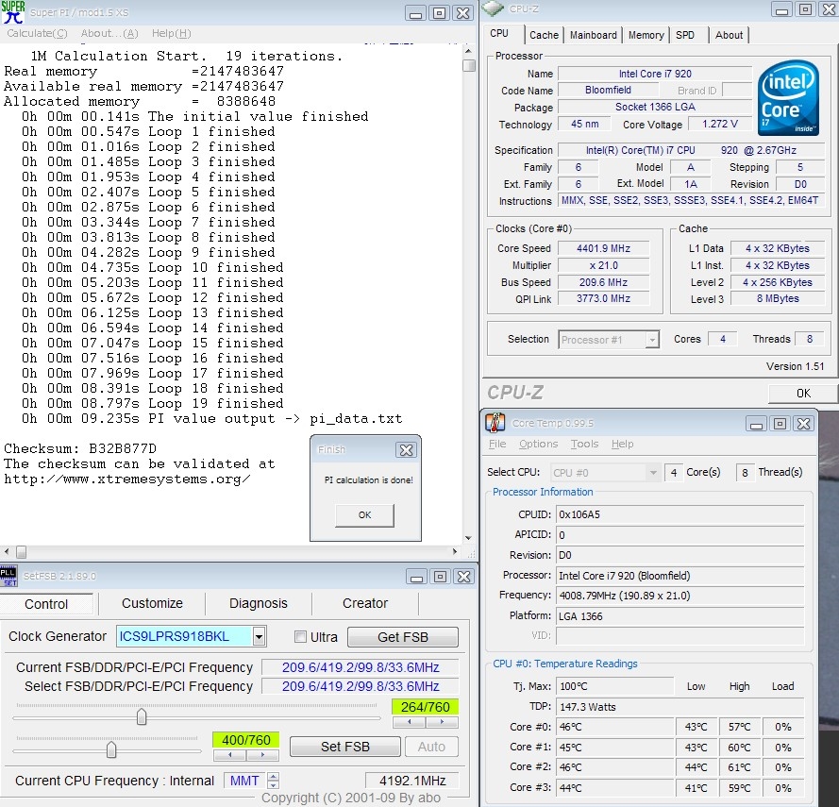The image size is (839, 807).
Task: Switch to Cache tab in CPU-Z
Action: click(x=544, y=35)
